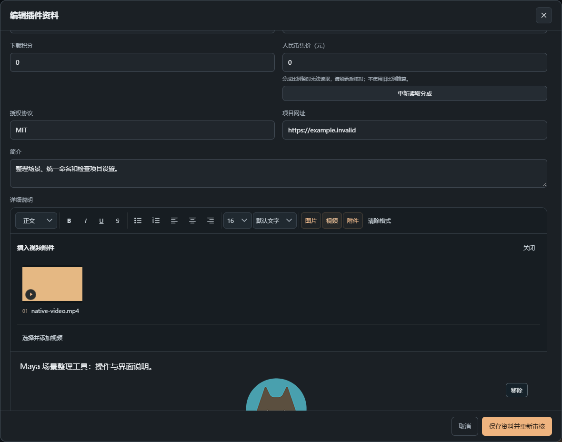
Task: Select the native-video.mp4 thumbnail
Action: (x=52, y=284)
